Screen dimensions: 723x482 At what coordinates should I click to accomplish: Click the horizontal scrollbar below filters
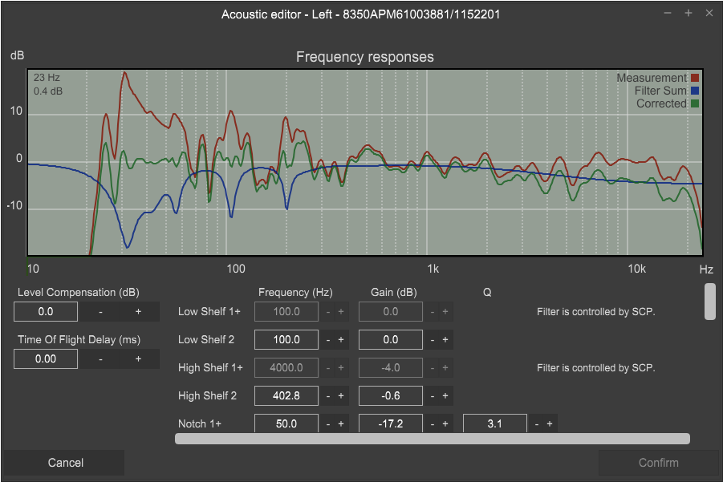click(x=432, y=439)
